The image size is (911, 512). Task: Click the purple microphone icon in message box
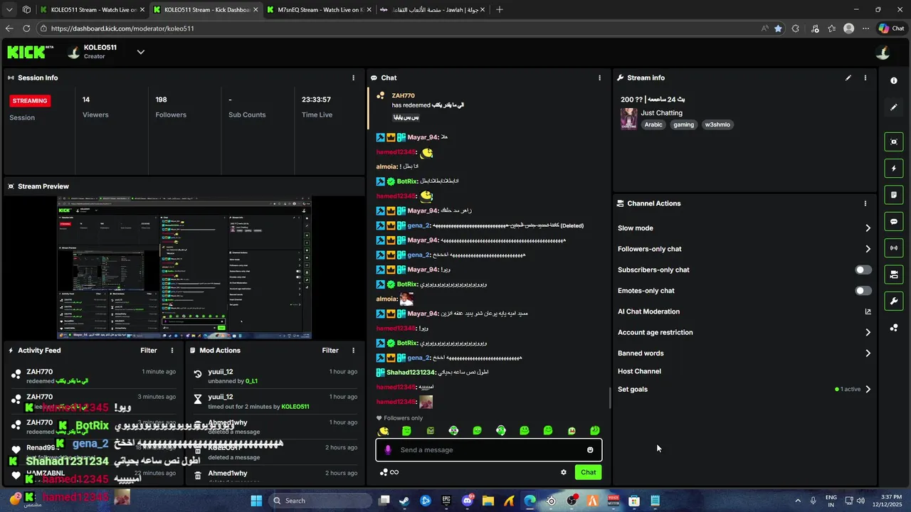coord(388,449)
